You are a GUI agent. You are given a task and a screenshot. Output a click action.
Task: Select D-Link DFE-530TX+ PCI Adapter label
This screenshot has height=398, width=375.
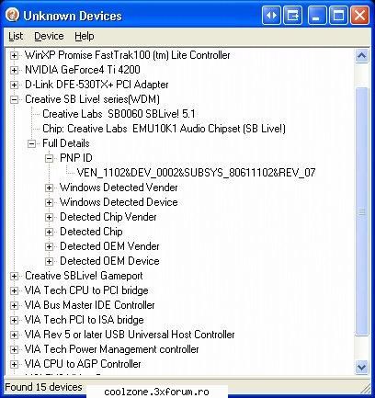97,85
